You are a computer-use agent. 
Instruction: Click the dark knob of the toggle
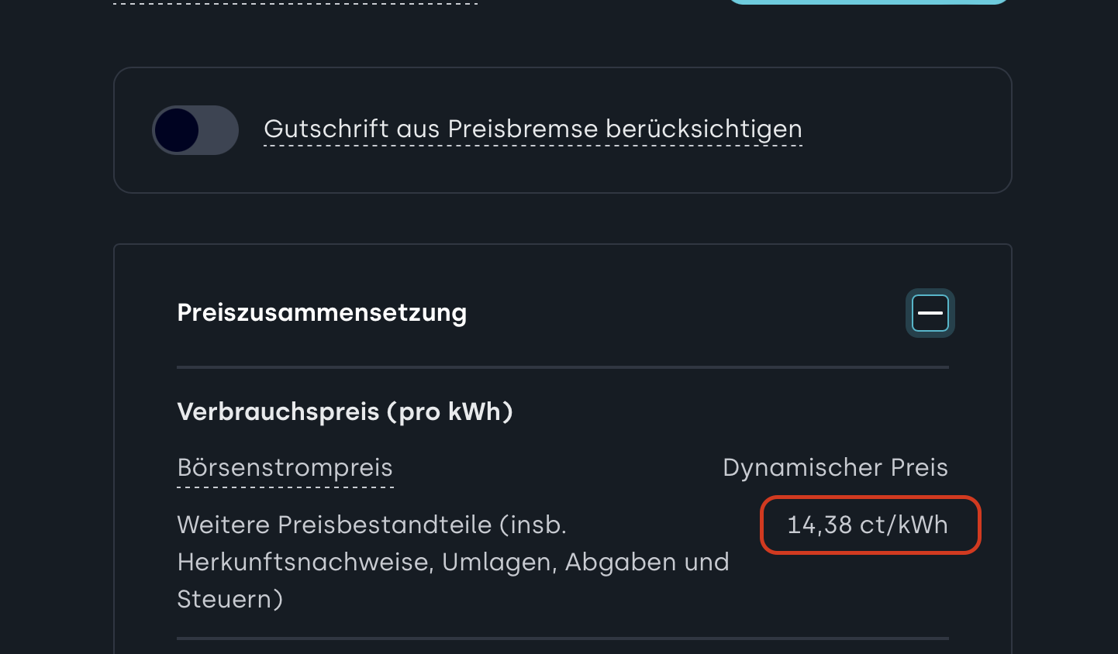(177, 130)
